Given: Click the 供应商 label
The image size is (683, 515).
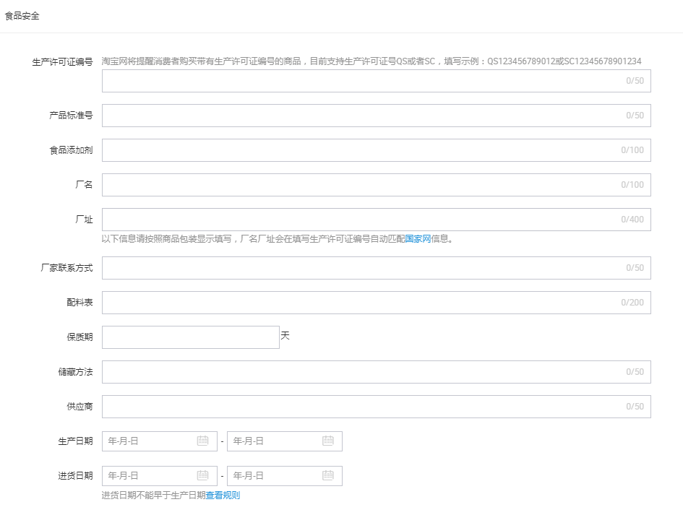Looking at the screenshot, I should pyautogui.click(x=80, y=407).
